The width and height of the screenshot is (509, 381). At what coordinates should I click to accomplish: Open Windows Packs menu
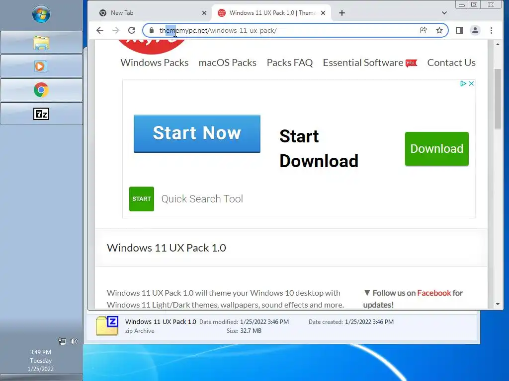tap(155, 63)
